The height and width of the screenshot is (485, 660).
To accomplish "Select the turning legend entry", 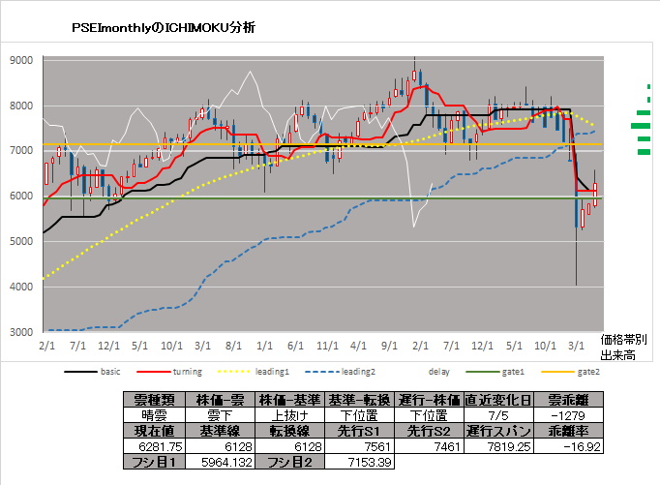I will coord(169,372).
